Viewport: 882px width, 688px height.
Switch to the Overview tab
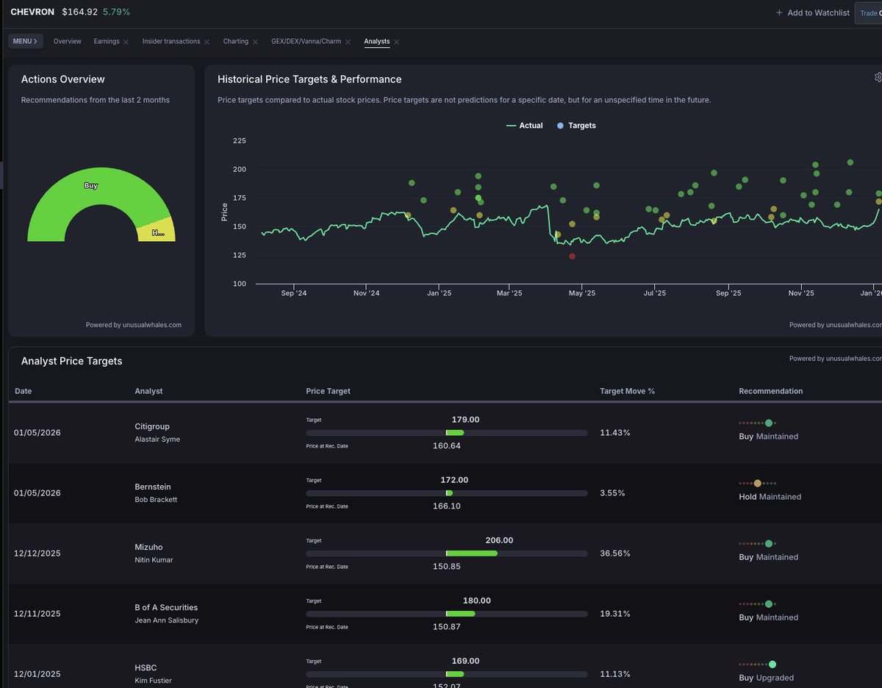pos(67,41)
